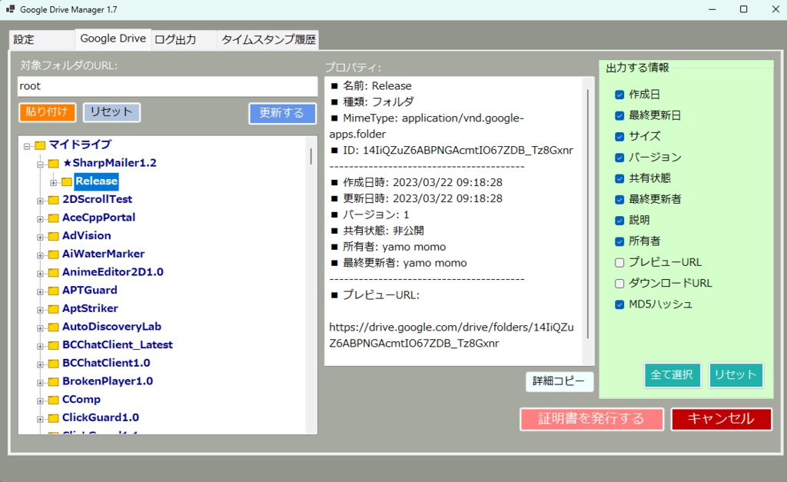
Task: Expand the Release folder node
Action: [x=53, y=182]
